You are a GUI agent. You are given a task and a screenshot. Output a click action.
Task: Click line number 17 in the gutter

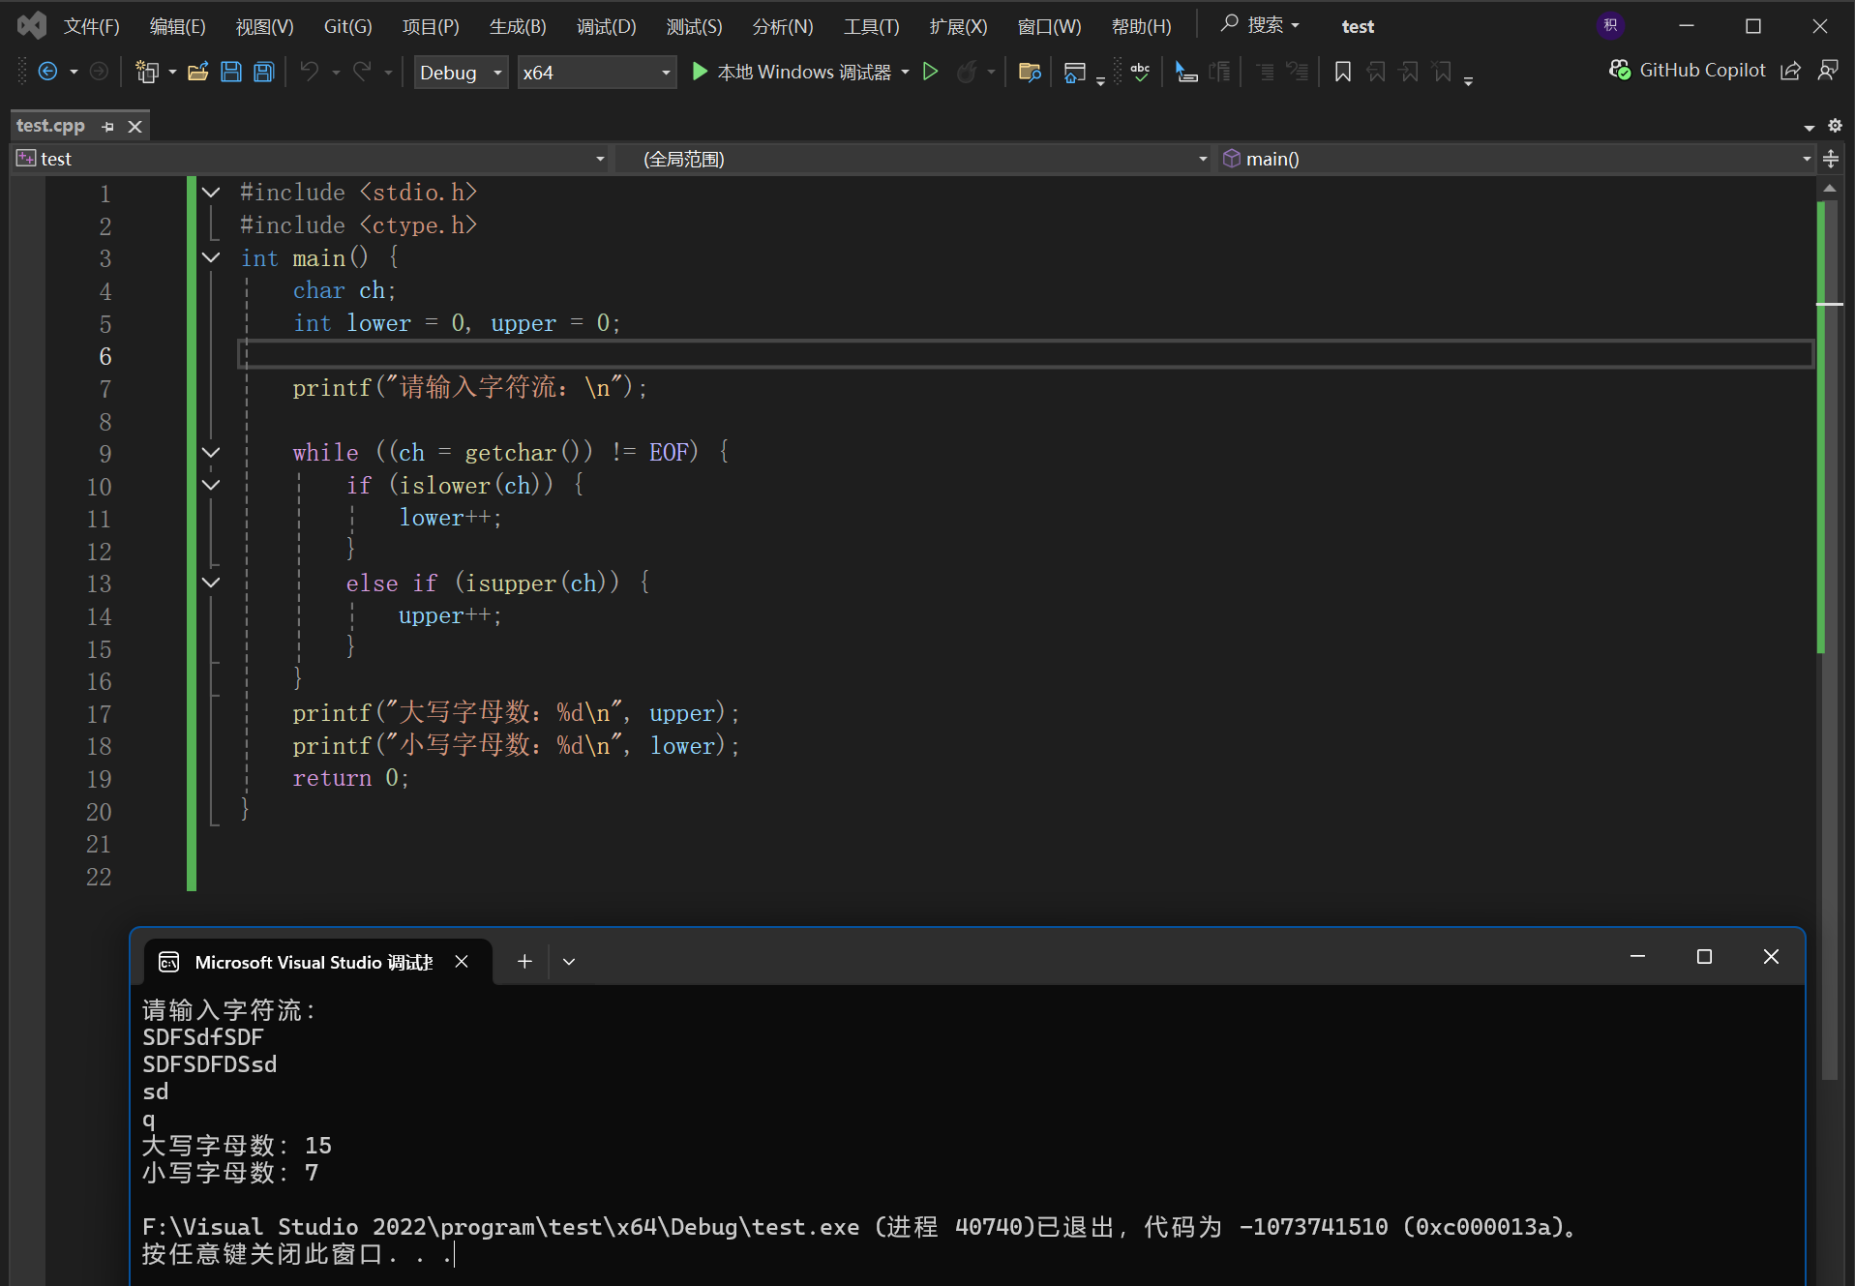coord(99,714)
